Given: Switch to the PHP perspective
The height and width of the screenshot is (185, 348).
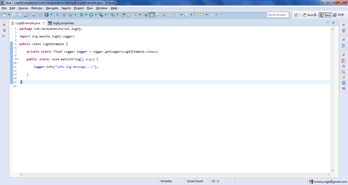Looking at the screenshot, I should pos(338,15).
